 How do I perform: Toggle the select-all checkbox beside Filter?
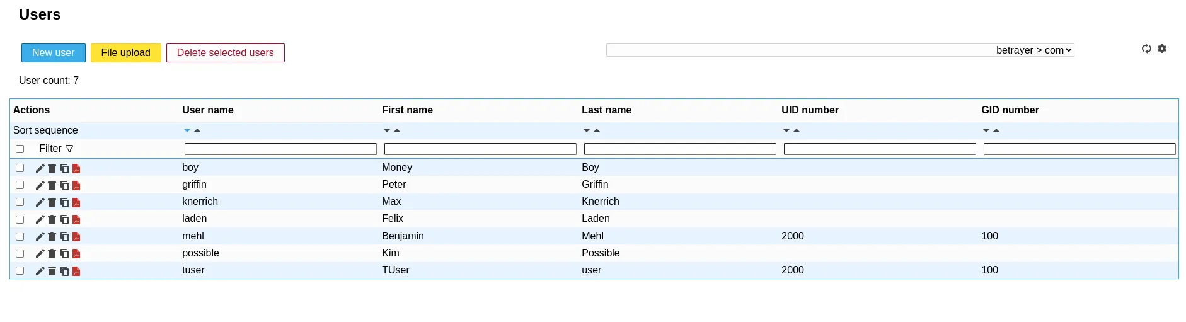[x=20, y=149]
